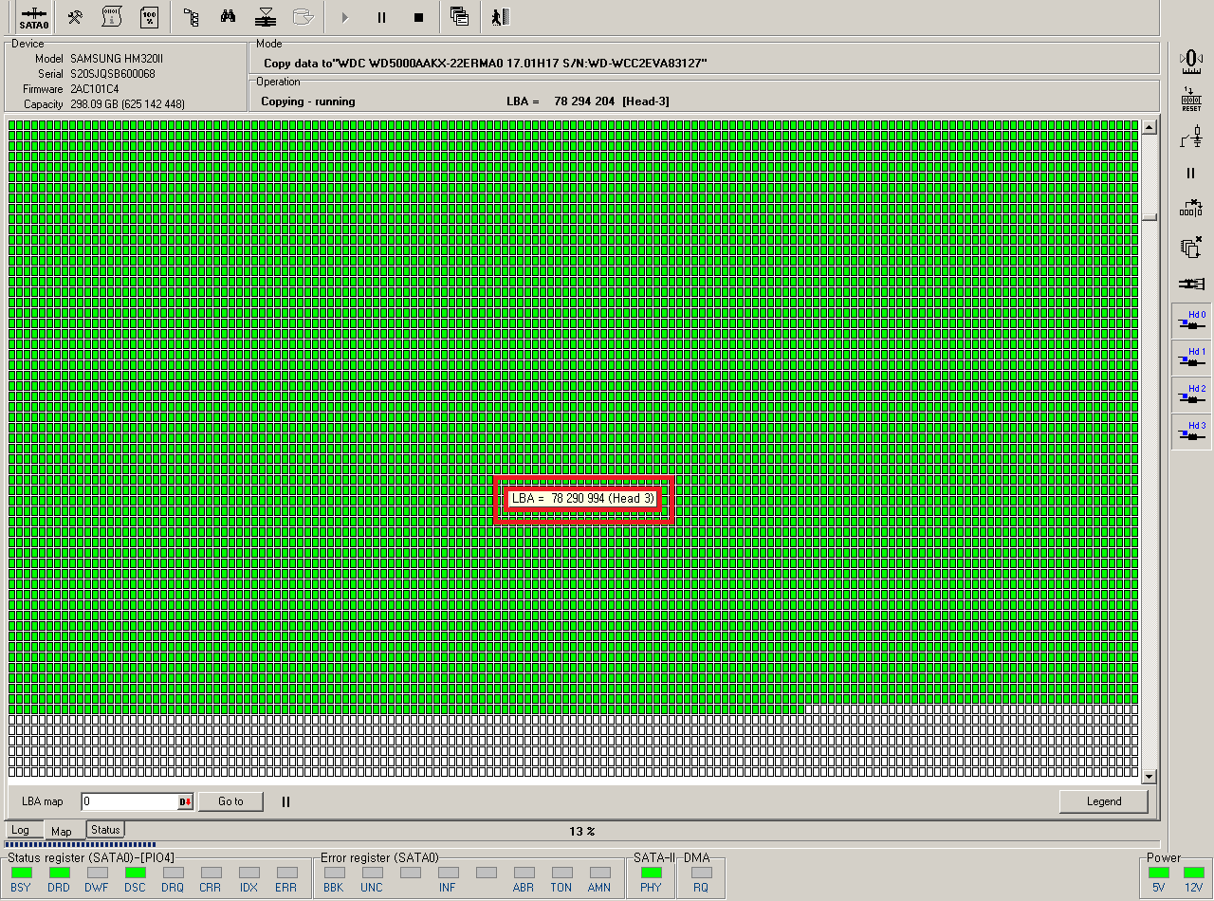Toggle head Hd 0 button
Viewport: 1214px width, 901px height.
[1191, 321]
